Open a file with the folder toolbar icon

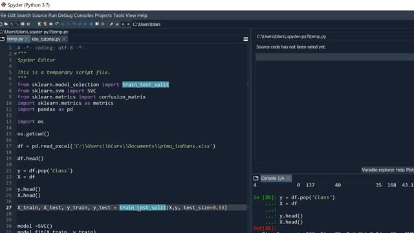6,24
